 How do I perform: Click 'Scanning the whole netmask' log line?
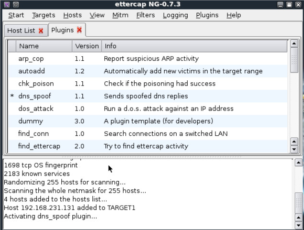[75, 191]
